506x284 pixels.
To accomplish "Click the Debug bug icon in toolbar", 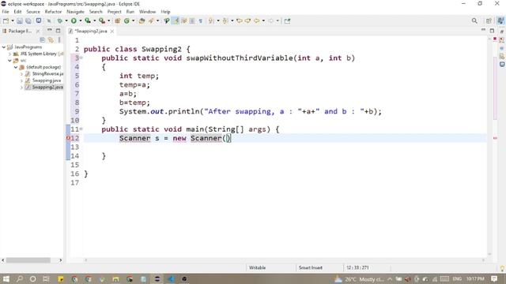I will coord(60,21).
